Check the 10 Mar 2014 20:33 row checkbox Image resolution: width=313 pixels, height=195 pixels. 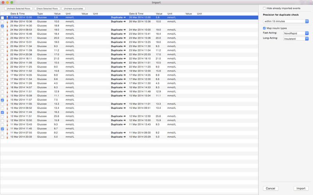point(2,137)
